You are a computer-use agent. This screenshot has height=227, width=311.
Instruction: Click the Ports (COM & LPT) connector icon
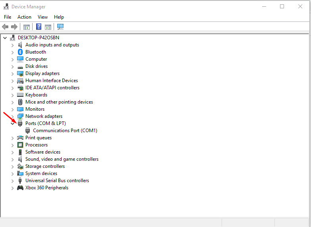[20, 123]
